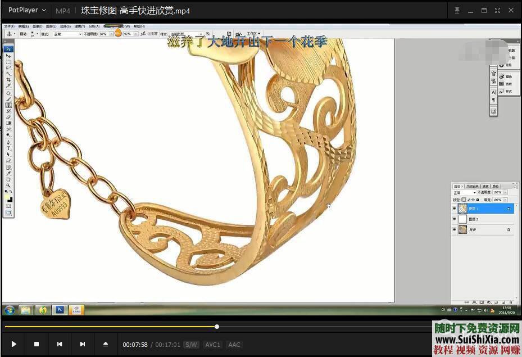Launch Photoshop from the taskbar

tap(59, 310)
